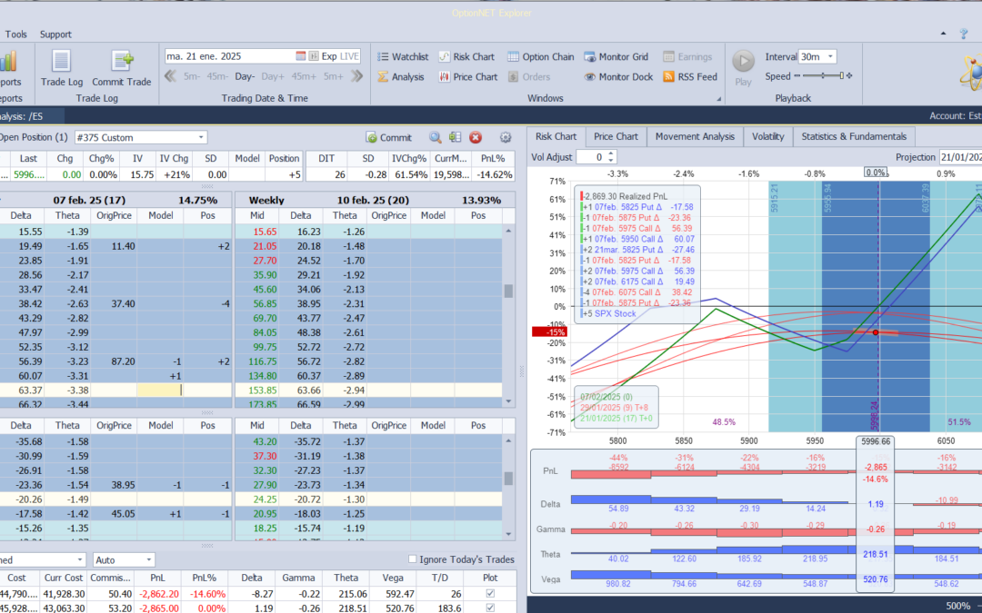Decrease the Vol Adjust value
This screenshot has height=613, width=982.
pos(611,161)
